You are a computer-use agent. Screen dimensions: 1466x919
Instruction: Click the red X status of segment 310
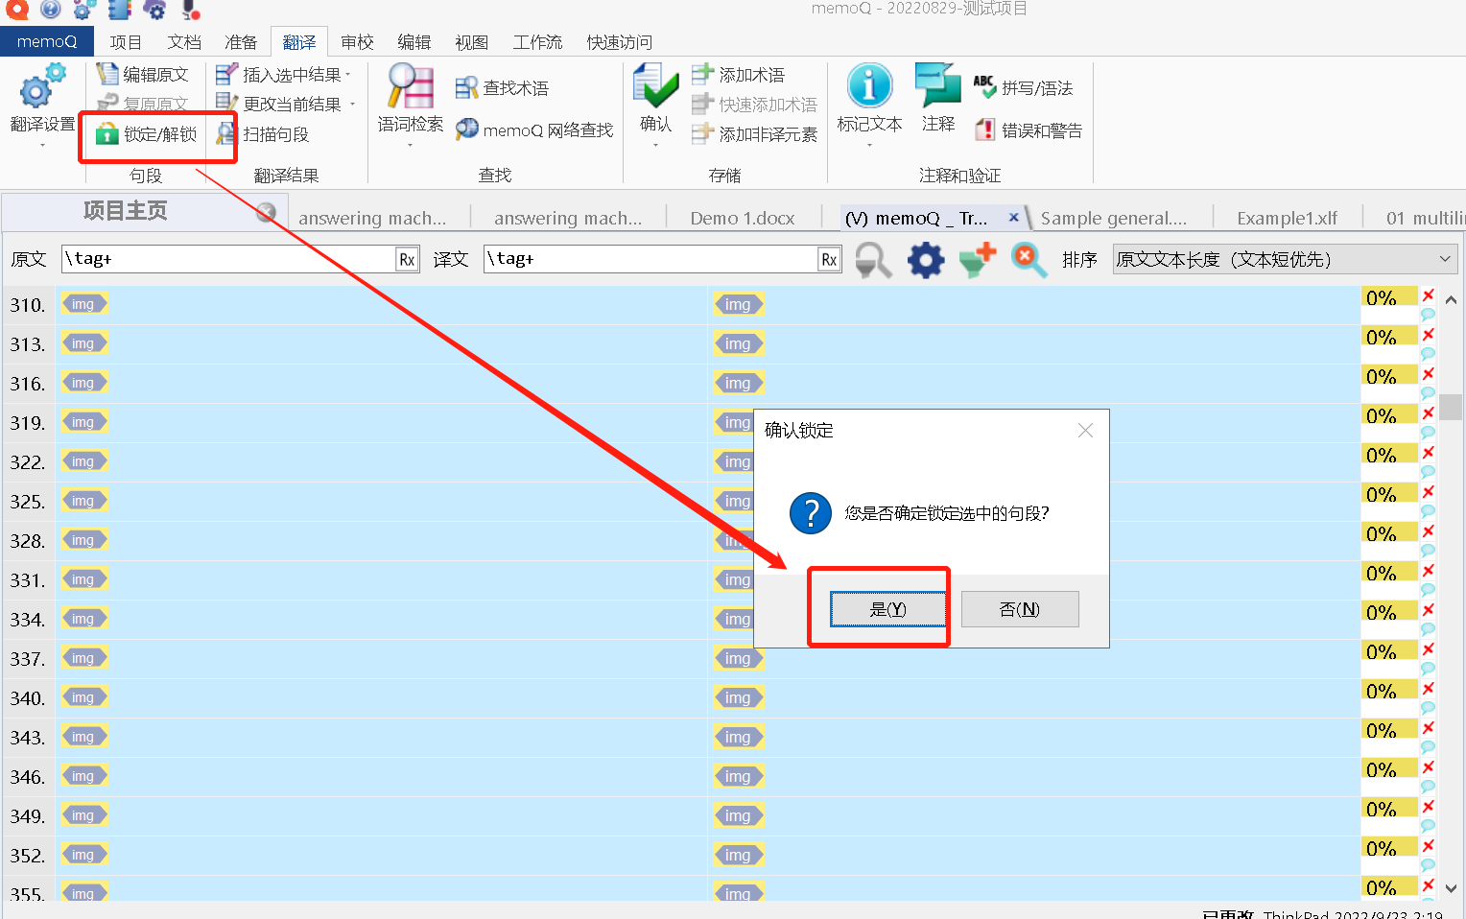[1429, 295]
